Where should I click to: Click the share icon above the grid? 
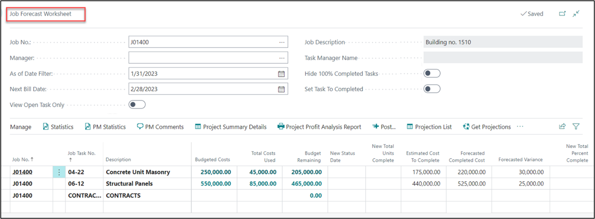tap(562, 127)
